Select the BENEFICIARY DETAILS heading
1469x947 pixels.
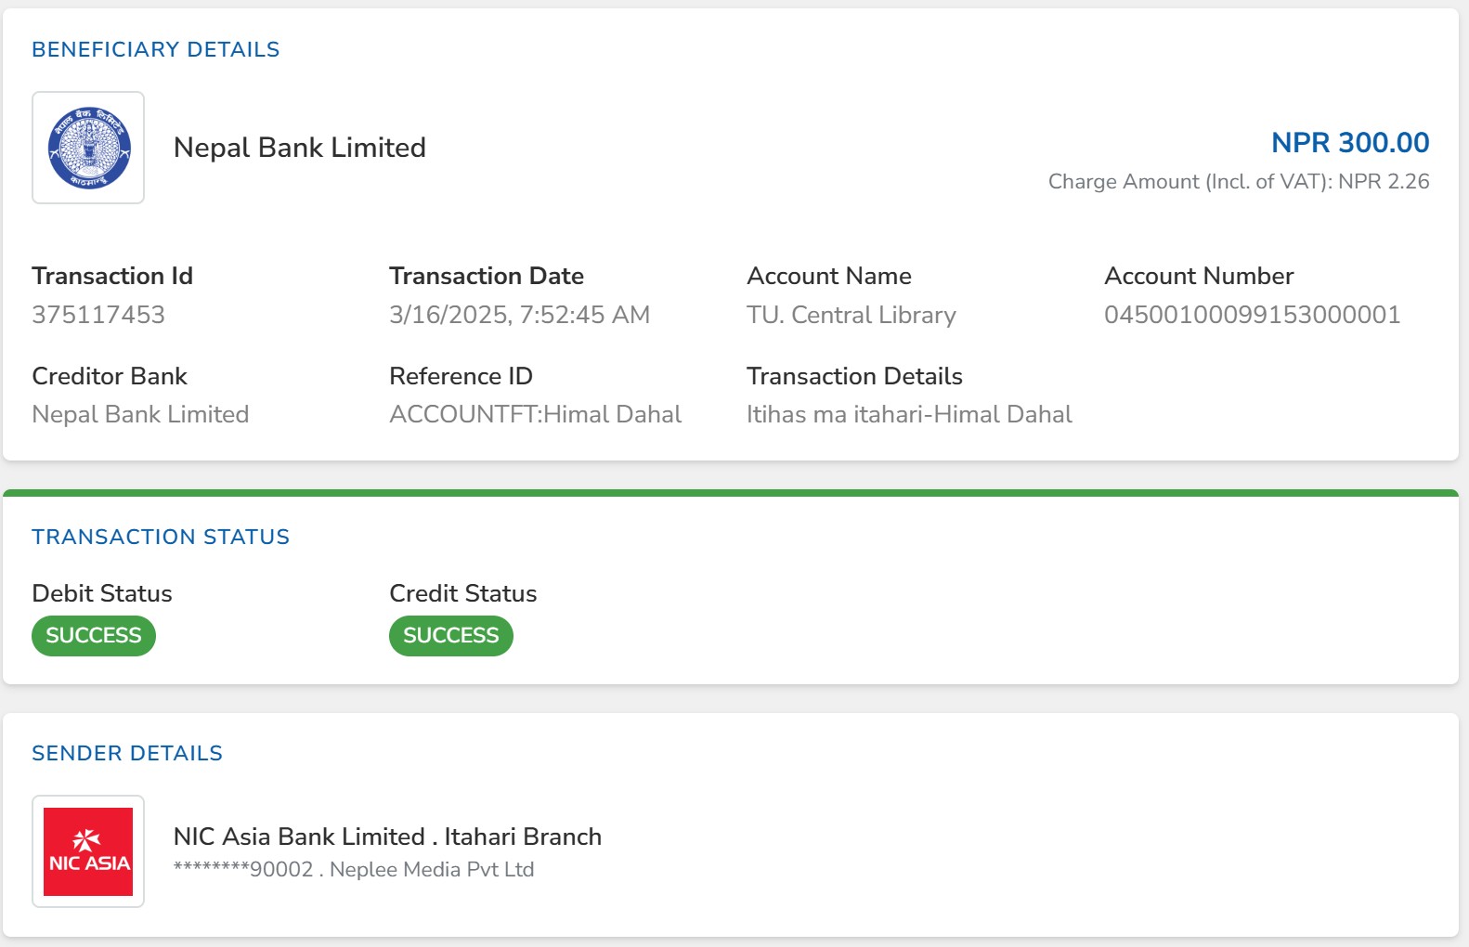(156, 50)
